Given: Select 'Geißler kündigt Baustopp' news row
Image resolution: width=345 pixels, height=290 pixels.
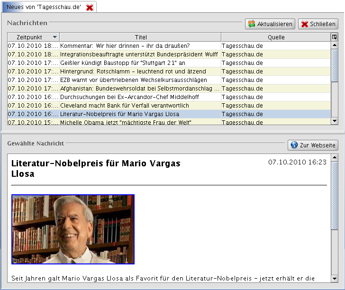Looking at the screenshot, I should point(122,63).
